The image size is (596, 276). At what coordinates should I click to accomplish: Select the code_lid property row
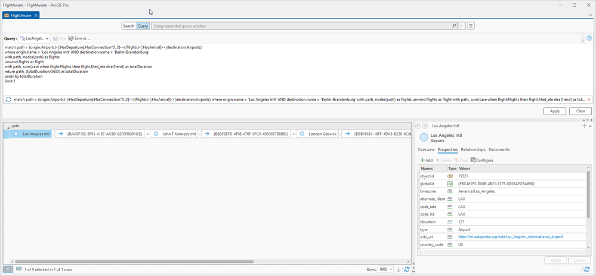click(504, 214)
